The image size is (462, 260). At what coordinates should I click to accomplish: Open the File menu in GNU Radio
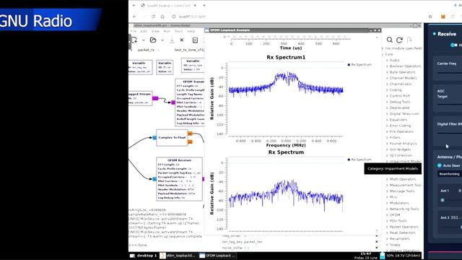coord(134,31)
